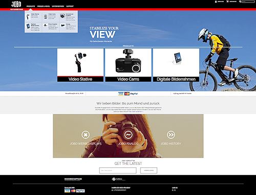Screen dimensions: 256x195
Task: Click MasterCard logo in payment strip
Action: click(x=127, y=94)
